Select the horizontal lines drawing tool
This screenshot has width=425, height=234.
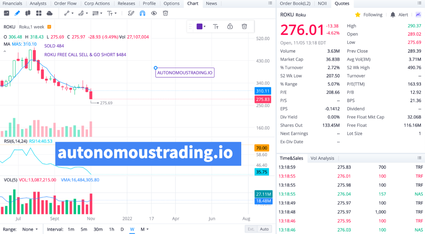pyautogui.click(x=96, y=13)
